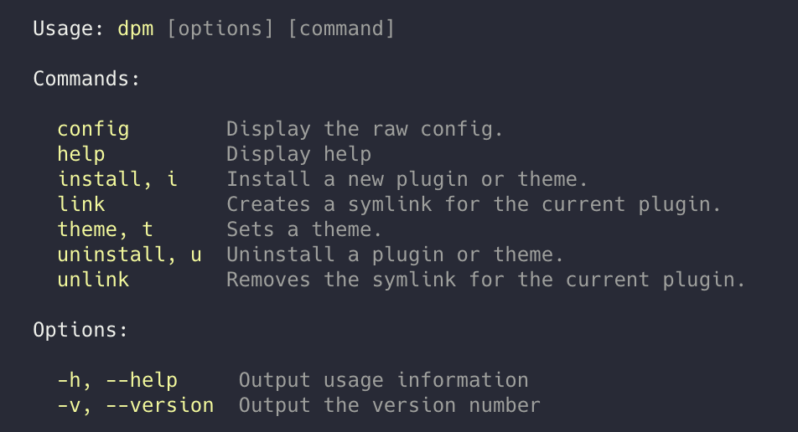Click the 'Commands:' heading
This screenshot has width=798, height=432.
point(86,79)
